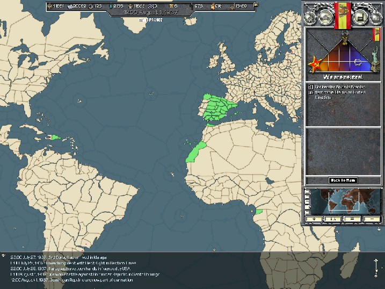This screenshot has width=385, height=289.
Task: Click the metal resource icon showing 20062
Action: [70, 6]
